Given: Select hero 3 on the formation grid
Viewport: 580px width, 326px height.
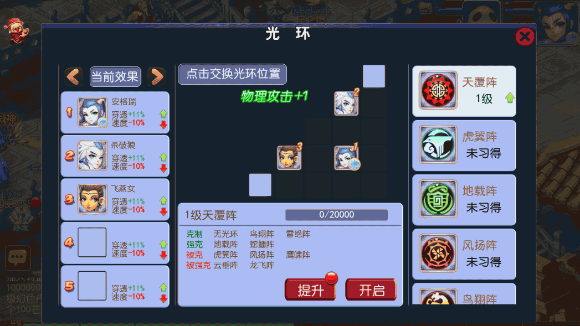Looking at the screenshot, I should (x=289, y=157).
